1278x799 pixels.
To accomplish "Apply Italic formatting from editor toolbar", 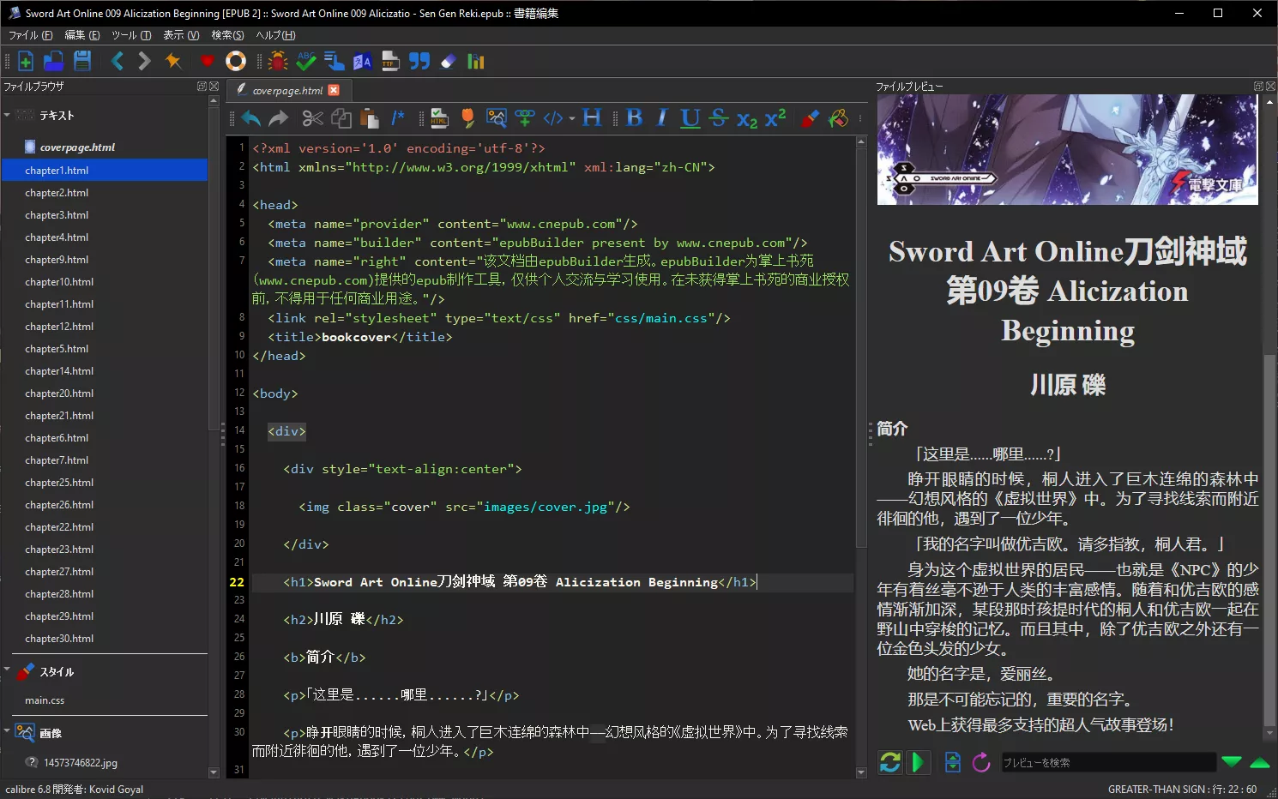I will (x=662, y=118).
